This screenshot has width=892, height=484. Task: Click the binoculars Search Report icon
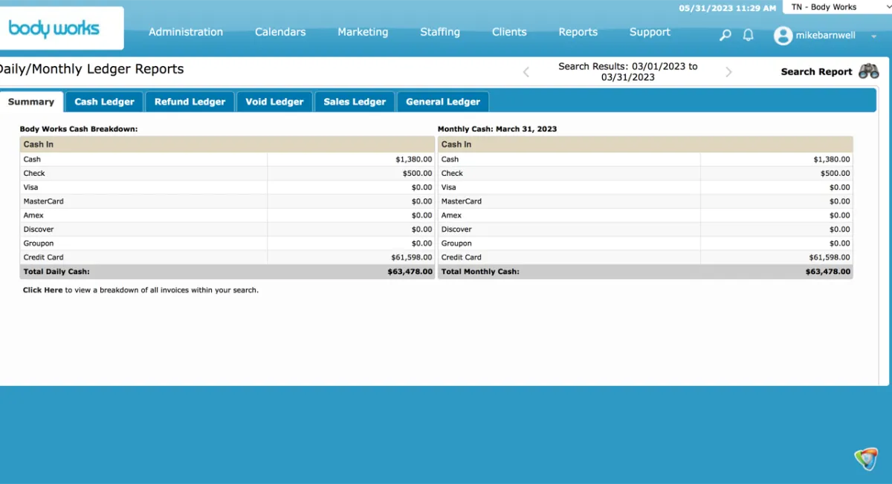869,71
